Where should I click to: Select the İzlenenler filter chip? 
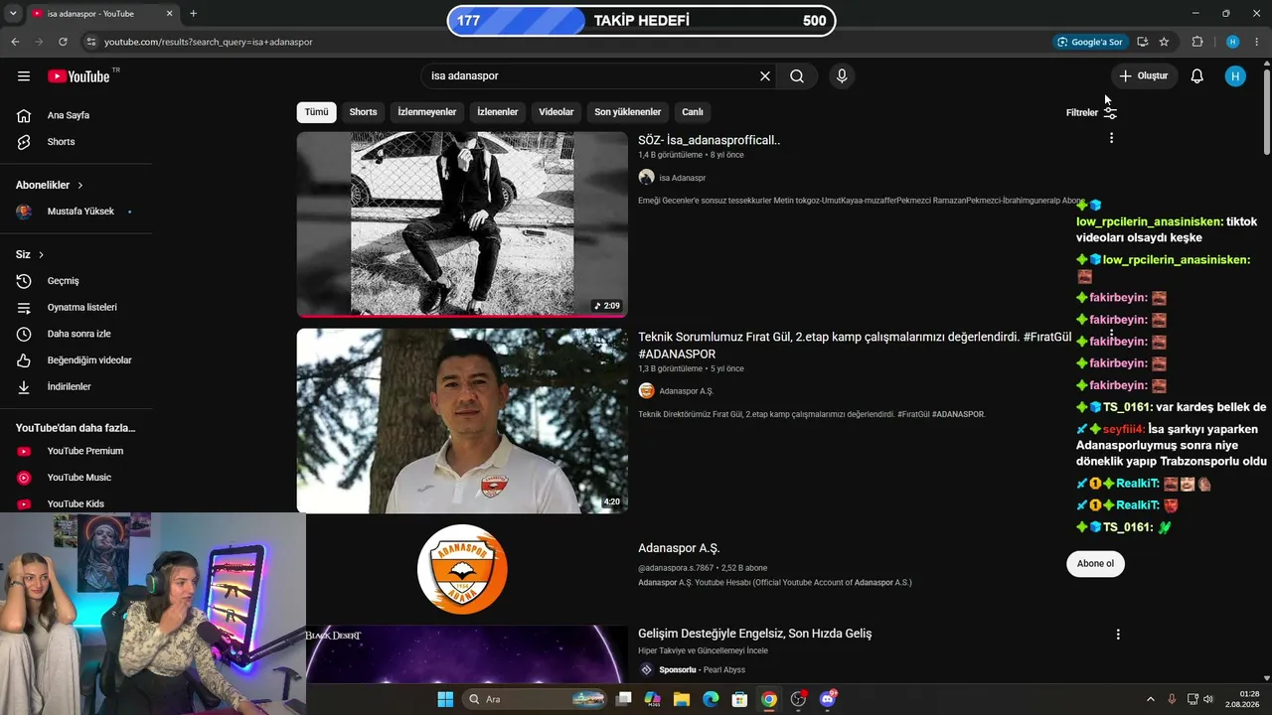pos(497,112)
